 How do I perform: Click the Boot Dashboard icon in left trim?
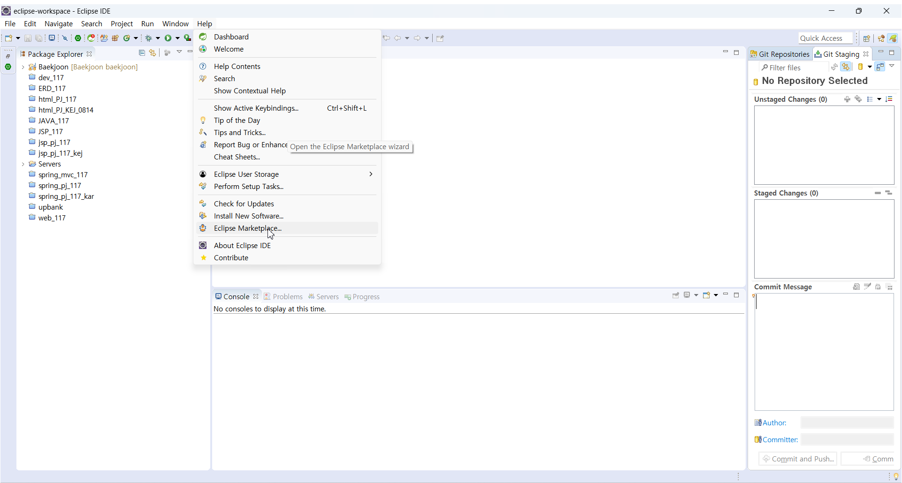(x=8, y=67)
